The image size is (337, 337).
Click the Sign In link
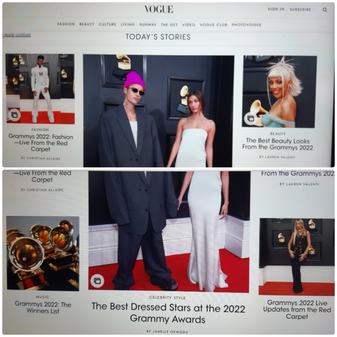coord(276,9)
